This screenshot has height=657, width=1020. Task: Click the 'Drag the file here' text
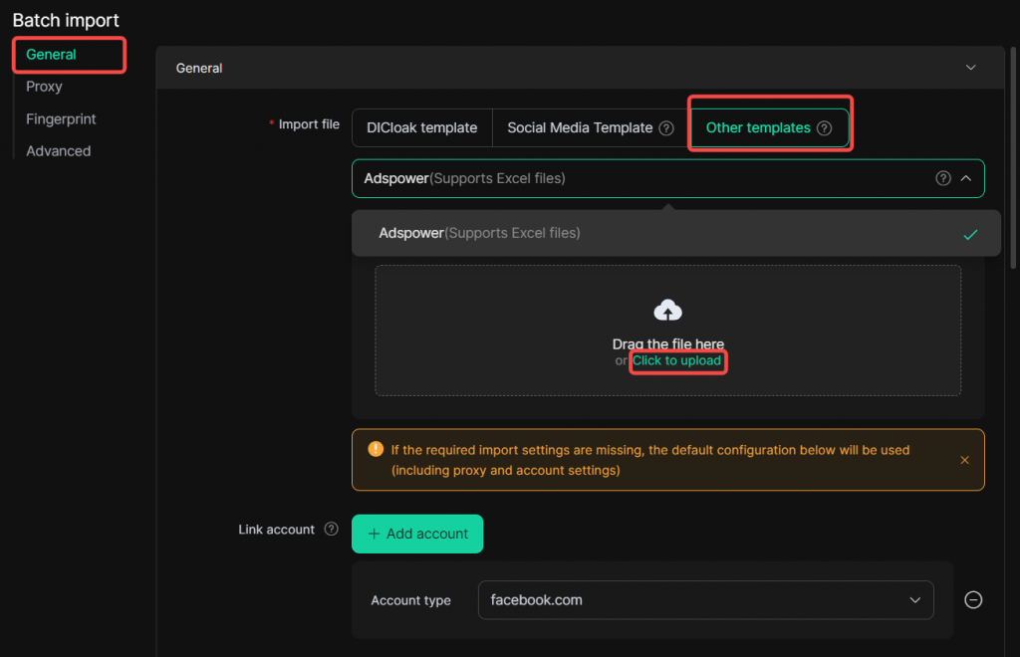coord(668,343)
